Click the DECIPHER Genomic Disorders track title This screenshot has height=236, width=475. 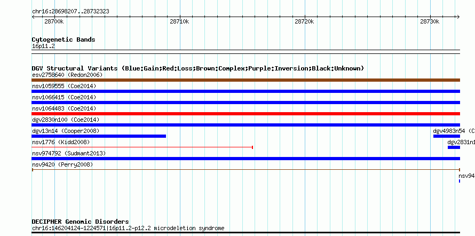tap(80, 222)
